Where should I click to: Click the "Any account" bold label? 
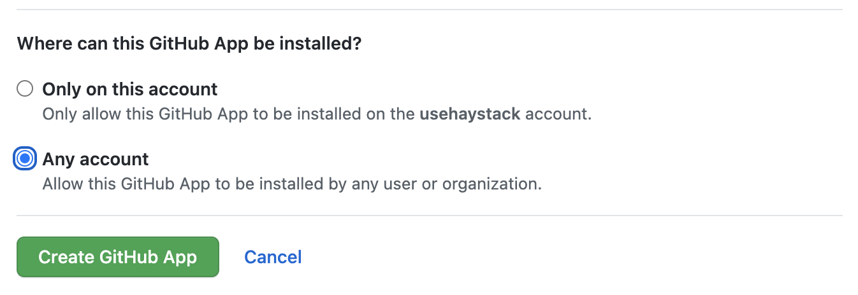(x=96, y=159)
